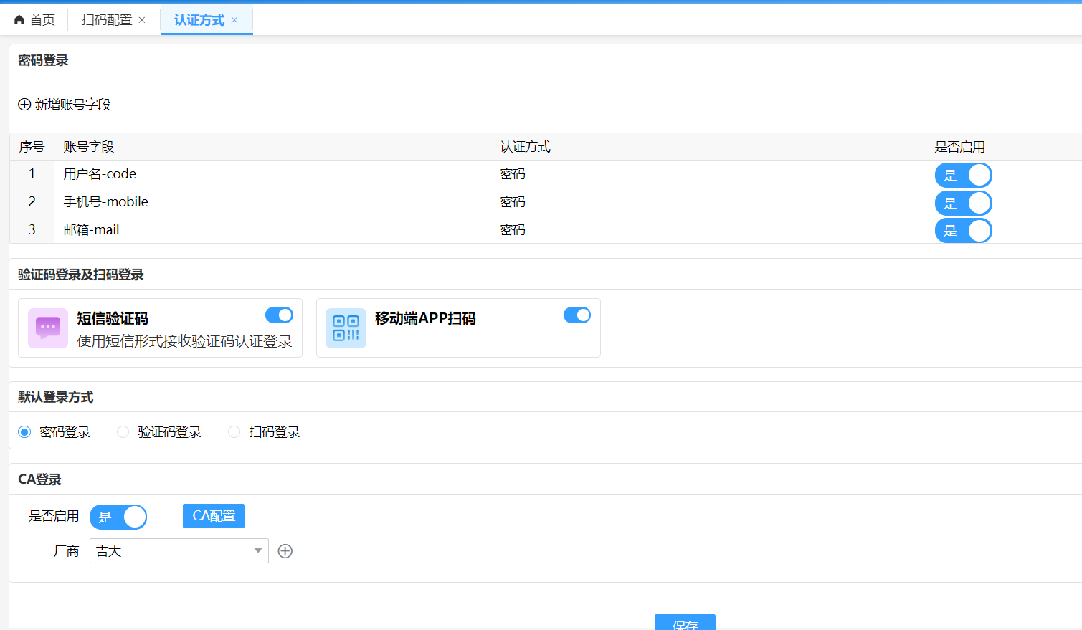Screen dimensions: 1082x630
Task: Click the plus icon beside the 厂商 dropdown
Action: pyautogui.click(x=285, y=551)
